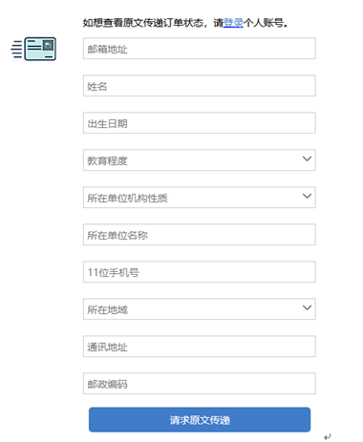The height and width of the screenshot is (442, 363).
Task: Click the speed lines beside the card icon
Action: (x=17, y=50)
